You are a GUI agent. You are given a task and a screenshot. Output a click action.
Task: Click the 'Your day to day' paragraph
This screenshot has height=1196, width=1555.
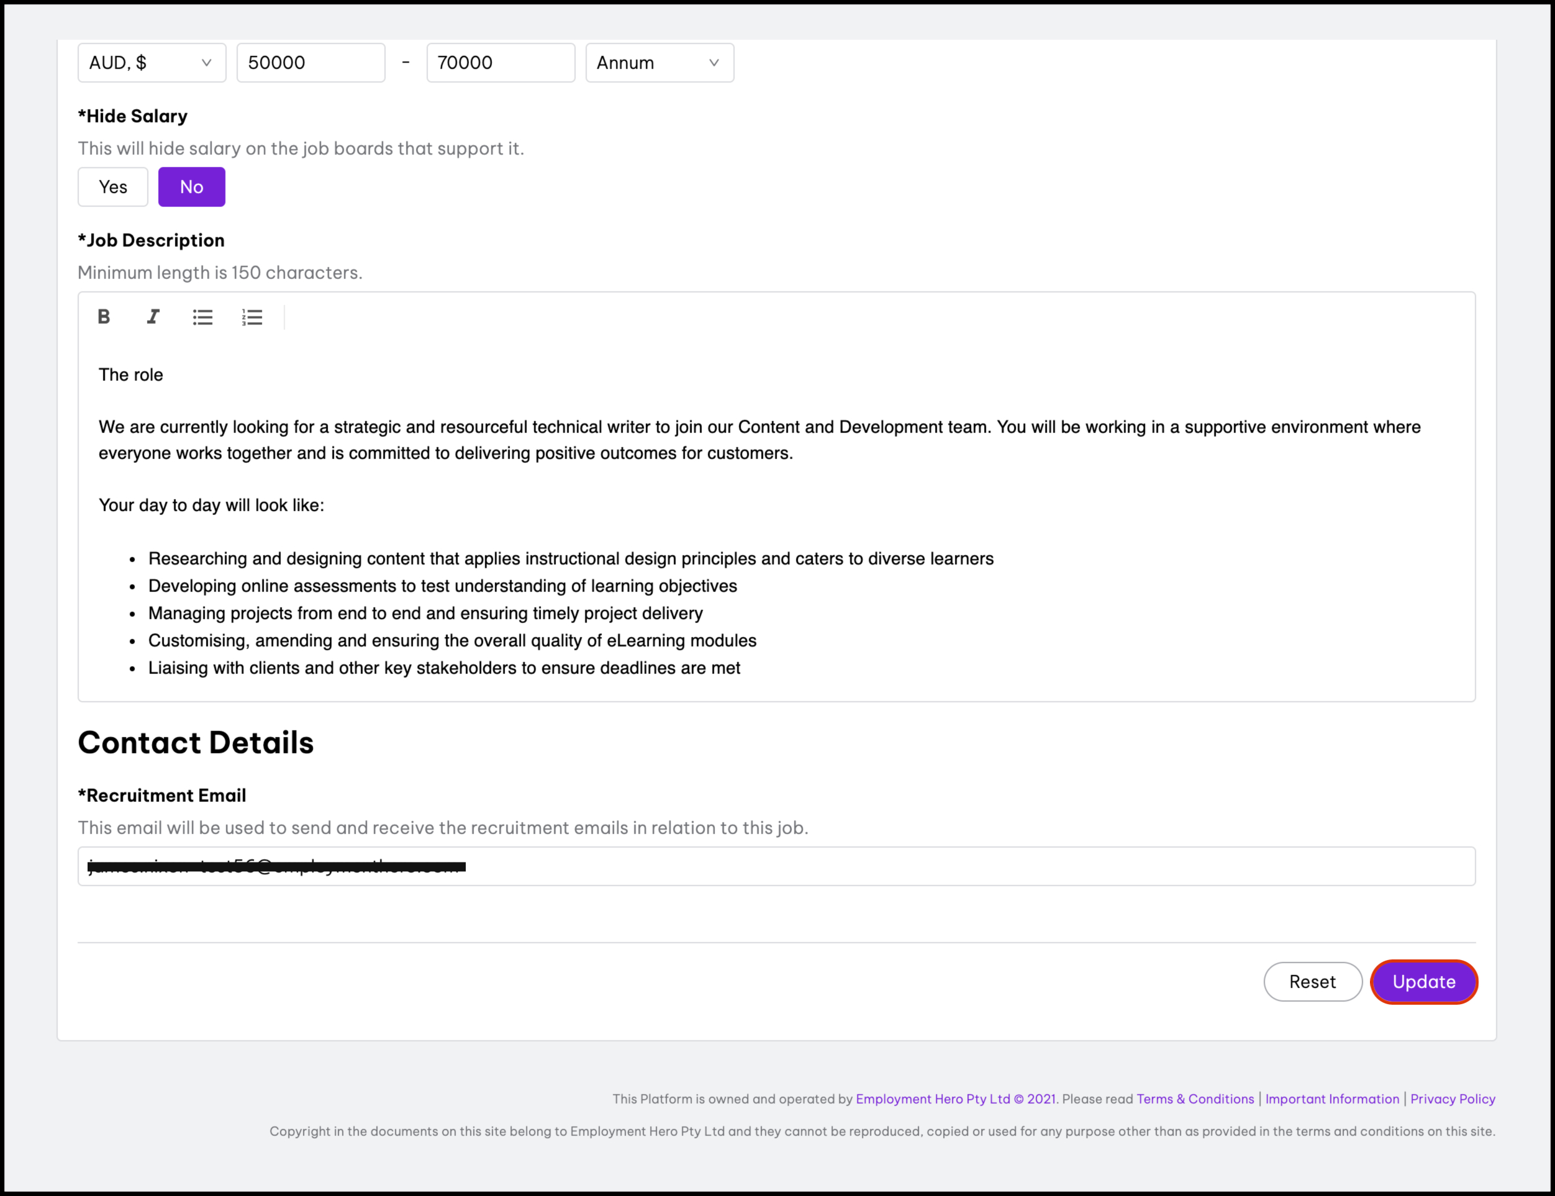(x=212, y=505)
